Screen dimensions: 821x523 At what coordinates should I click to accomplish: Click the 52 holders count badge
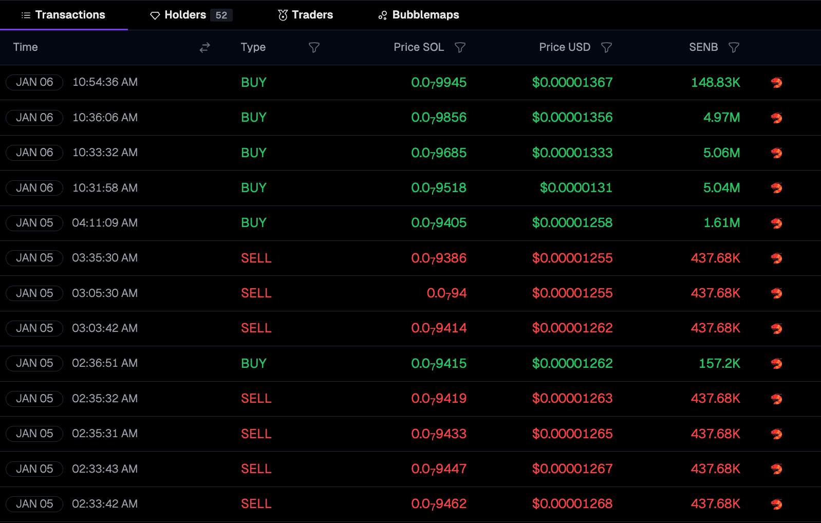221,15
